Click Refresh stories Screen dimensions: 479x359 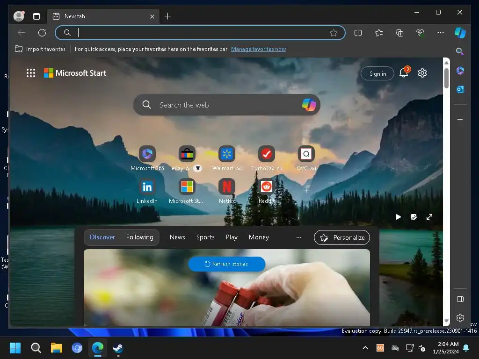226,264
